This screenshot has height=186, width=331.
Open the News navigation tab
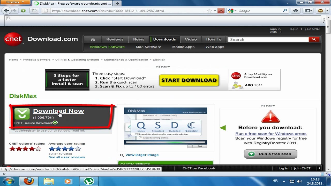coord(139,39)
